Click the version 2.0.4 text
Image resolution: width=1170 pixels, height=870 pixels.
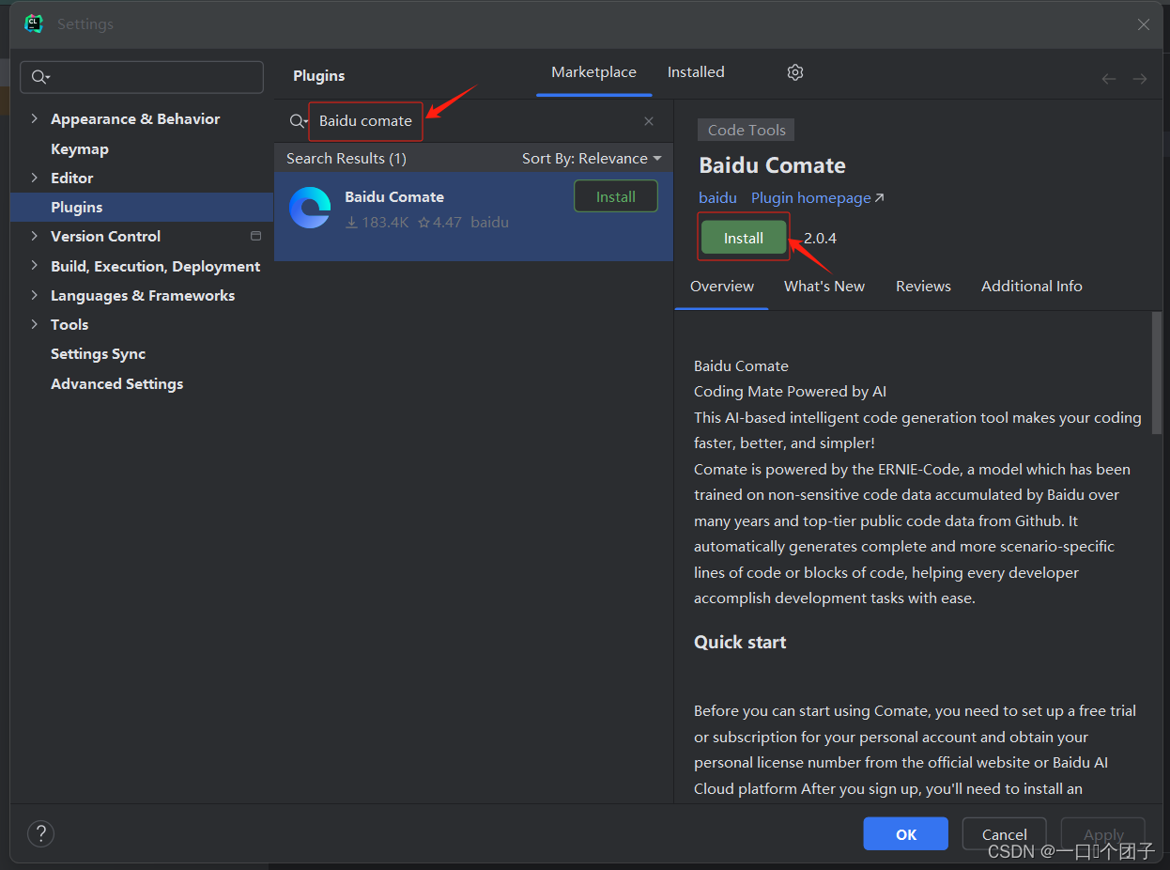[820, 239]
